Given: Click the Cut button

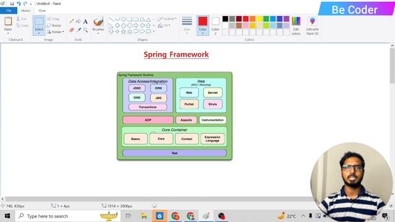Looking at the screenshot, I should [x=21, y=19].
